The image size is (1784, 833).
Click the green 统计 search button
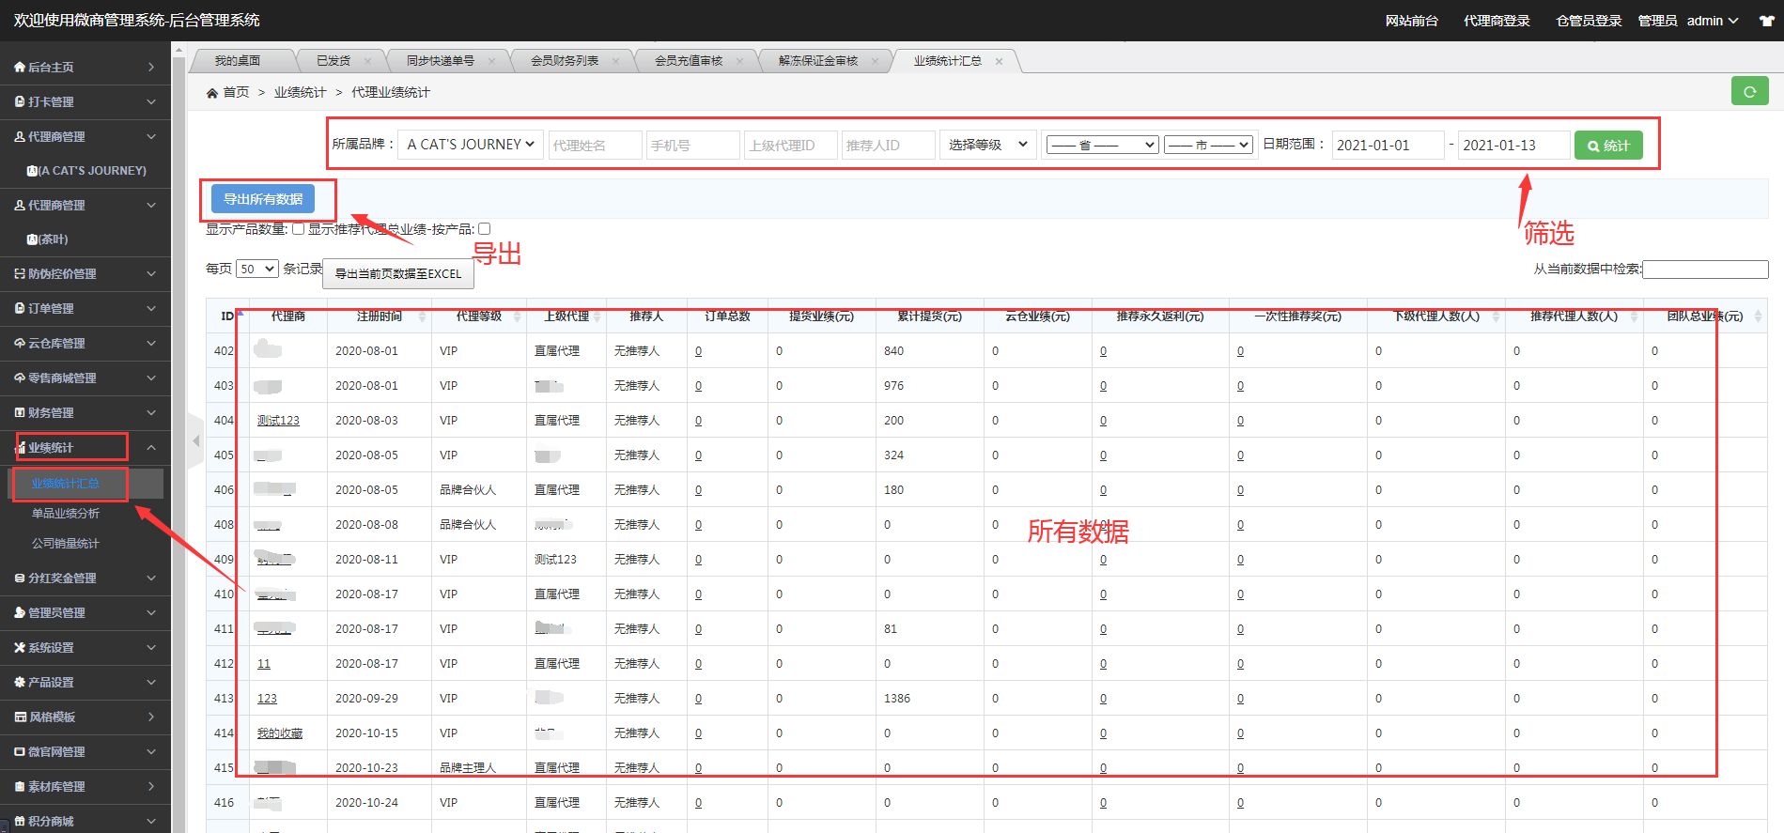(x=1608, y=146)
